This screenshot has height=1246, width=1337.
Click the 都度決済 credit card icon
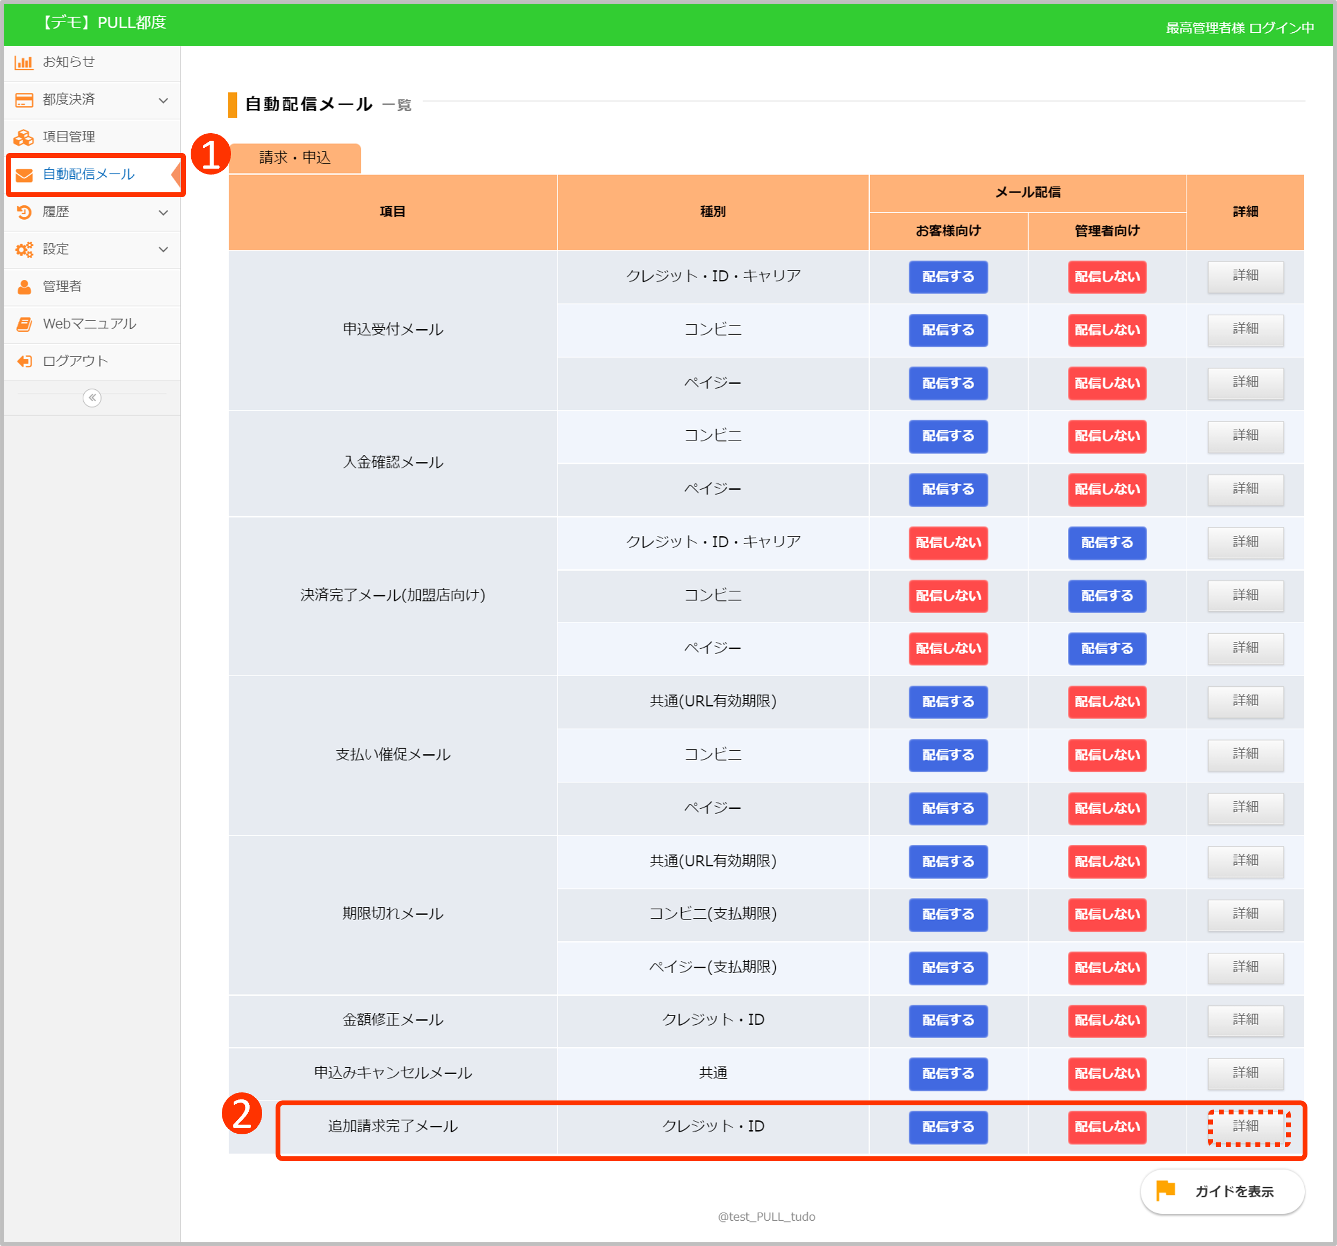tap(24, 100)
